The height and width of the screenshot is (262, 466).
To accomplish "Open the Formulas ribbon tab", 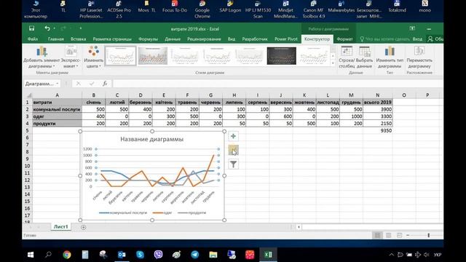I will (148, 39).
